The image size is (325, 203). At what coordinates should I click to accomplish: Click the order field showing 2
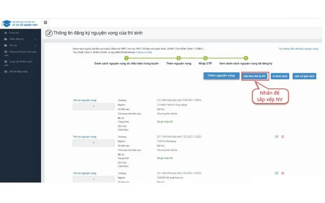tap(93, 143)
